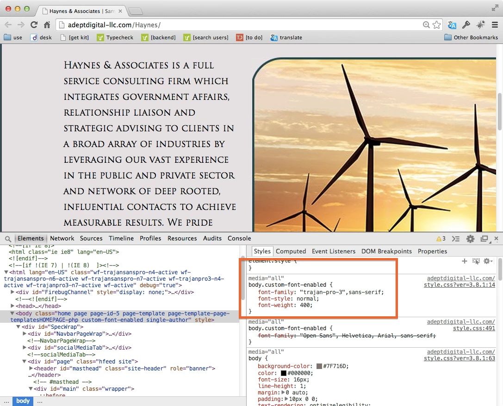Collapse the html lang en-US node
The width and height of the screenshot is (503, 406).
tap(6, 272)
